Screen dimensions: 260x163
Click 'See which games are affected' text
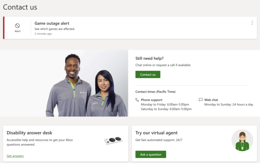coord(55,29)
